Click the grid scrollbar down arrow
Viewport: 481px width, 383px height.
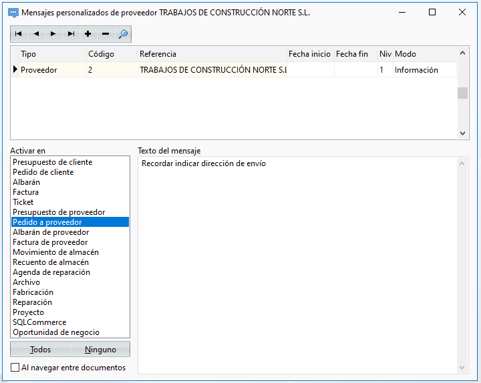coord(462,133)
